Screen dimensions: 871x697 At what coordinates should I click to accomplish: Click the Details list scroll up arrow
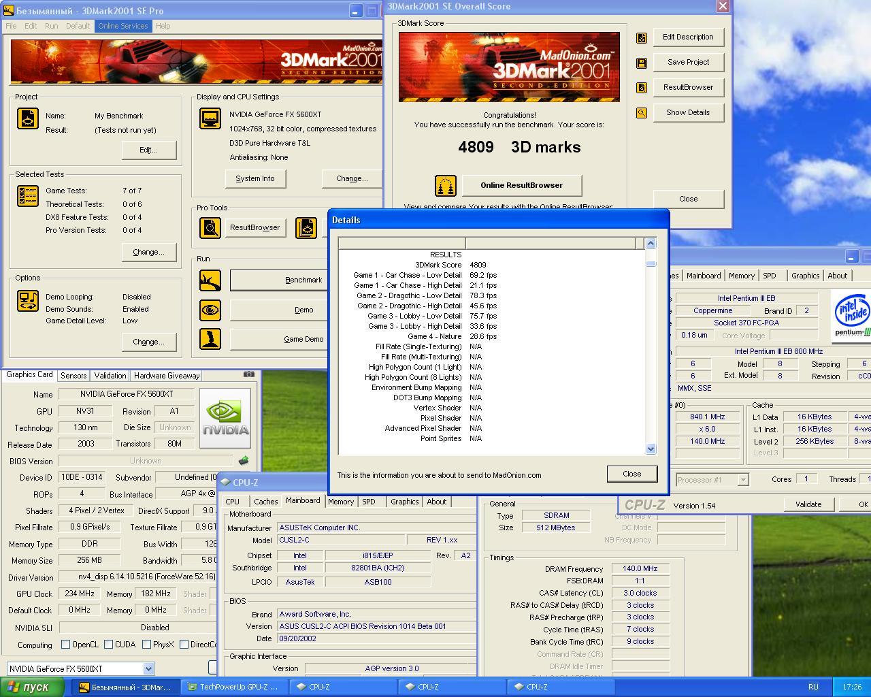651,243
